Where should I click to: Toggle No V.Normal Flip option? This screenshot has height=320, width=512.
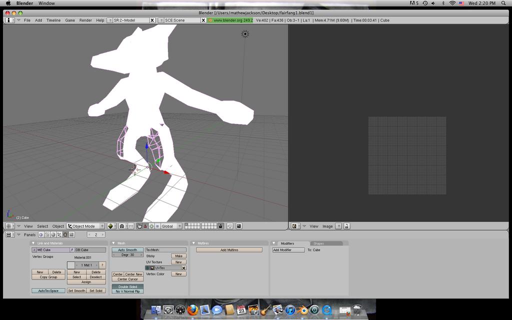[127, 291]
